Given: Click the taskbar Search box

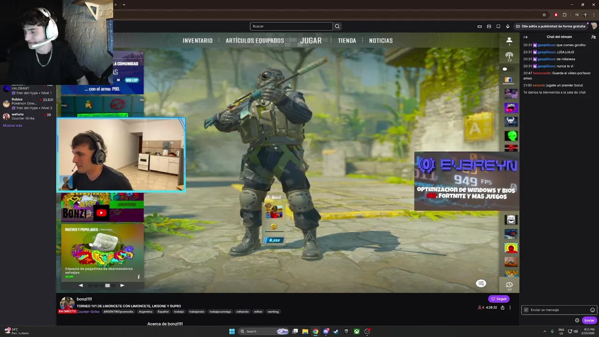Looking at the screenshot, I should click(x=264, y=331).
